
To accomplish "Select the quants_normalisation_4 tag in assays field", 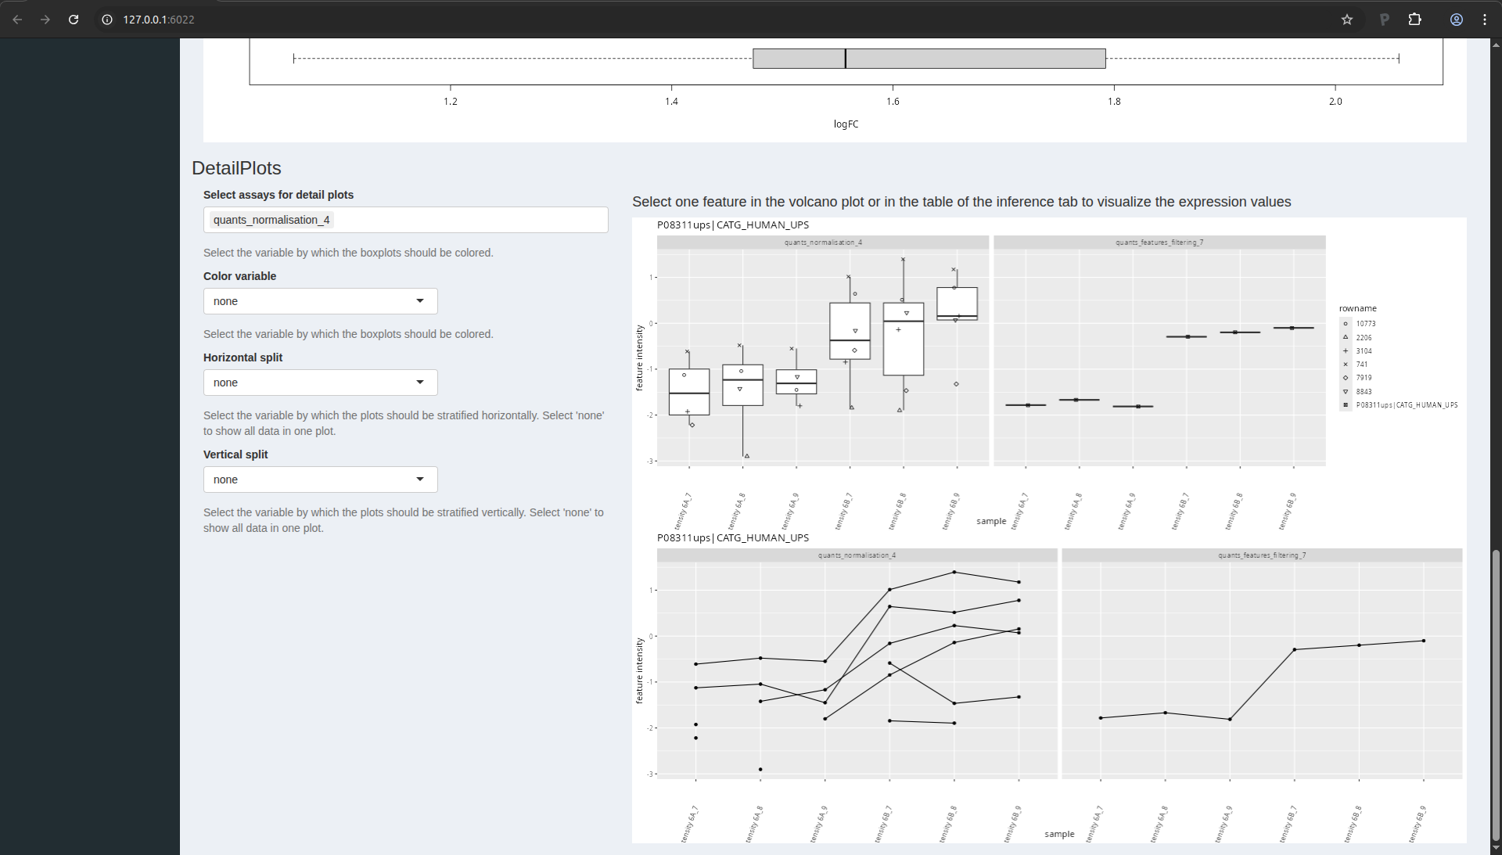I will [271, 220].
